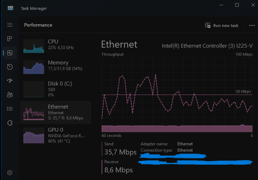Click the Performance page heading
Viewport: 258px width, 180px height.
[x=38, y=25]
